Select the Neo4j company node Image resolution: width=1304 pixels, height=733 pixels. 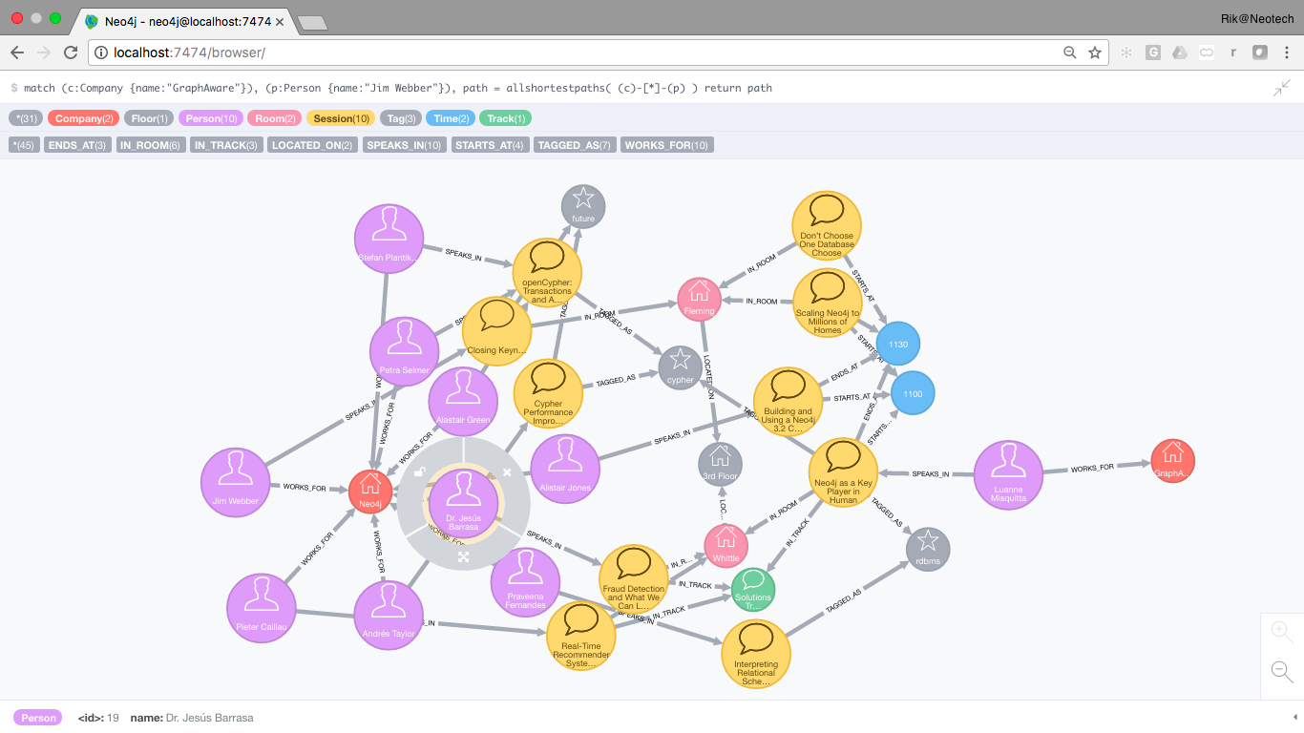click(x=370, y=493)
